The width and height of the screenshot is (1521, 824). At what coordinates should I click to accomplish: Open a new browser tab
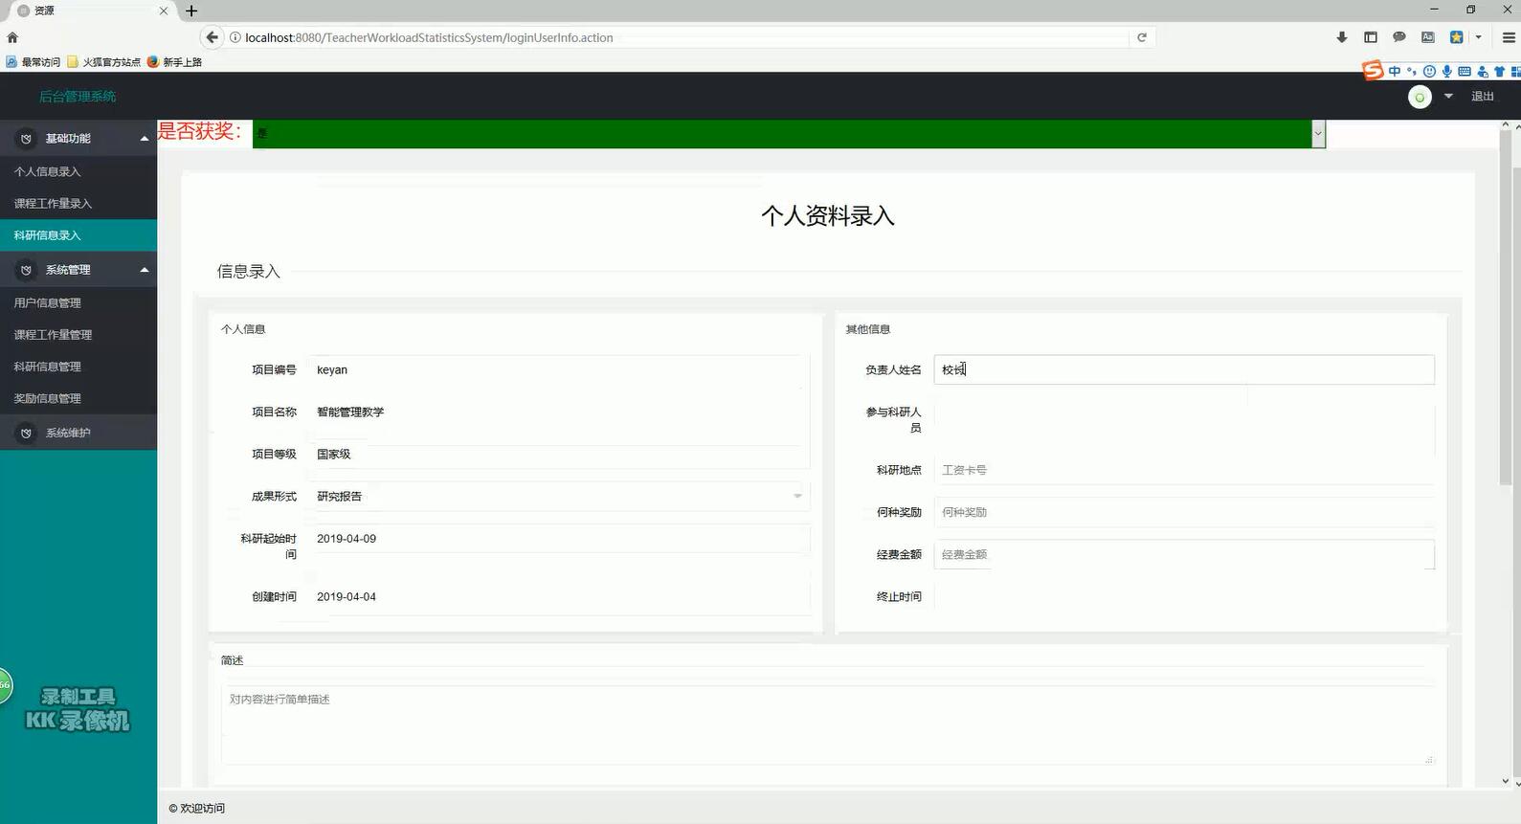pyautogui.click(x=191, y=11)
